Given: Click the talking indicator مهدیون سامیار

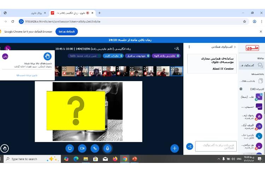Looking at the screenshot, I should 137,56.
